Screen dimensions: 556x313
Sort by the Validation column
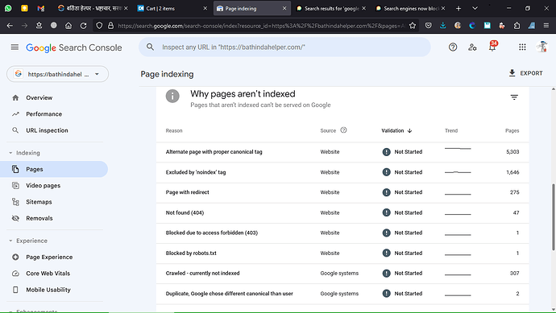tap(396, 130)
